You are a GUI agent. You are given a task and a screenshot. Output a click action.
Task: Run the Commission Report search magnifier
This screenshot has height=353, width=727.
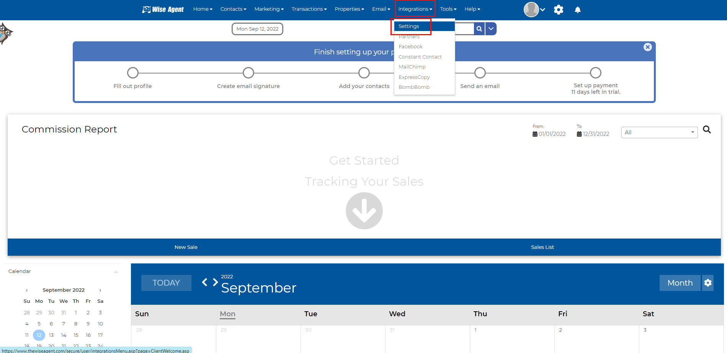click(707, 130)
